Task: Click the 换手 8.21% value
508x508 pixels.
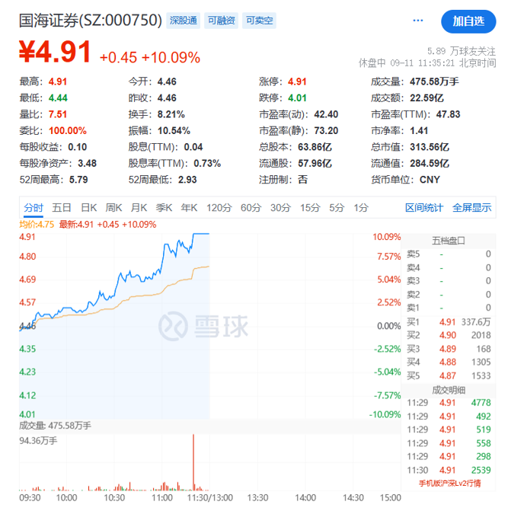Action: coord(171,114)
